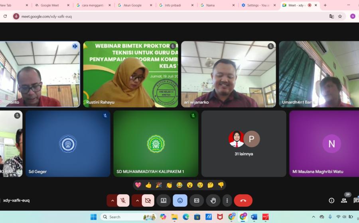Switch to Settings browser tab
359x223 pixels.
point(258,5)
